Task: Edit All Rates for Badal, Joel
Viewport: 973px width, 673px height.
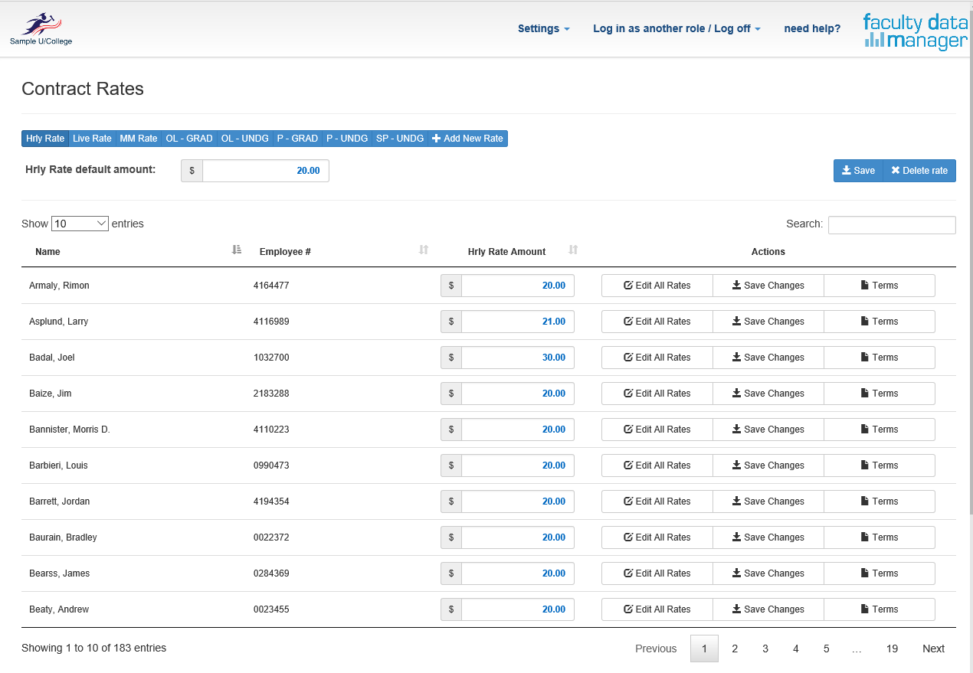Action: [x=657, y=358]
